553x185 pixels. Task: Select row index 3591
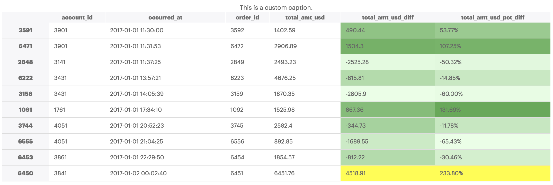pos(25,30)
